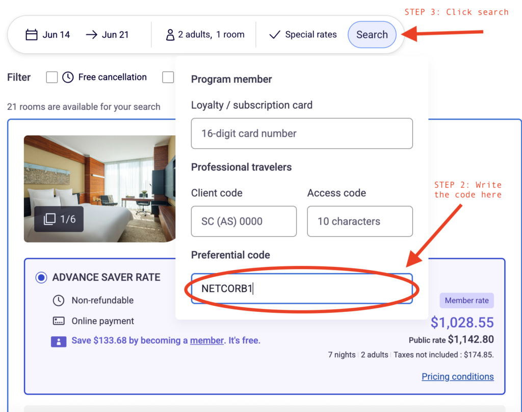
Task: Click the purple member badge icon
Action: (x=59, y=341)
